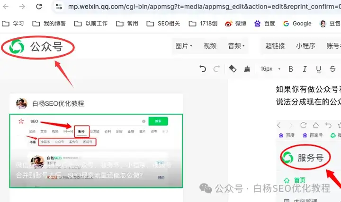Open the Google bookmark
This screenshot has height=202, width=341.
point(297,24)
